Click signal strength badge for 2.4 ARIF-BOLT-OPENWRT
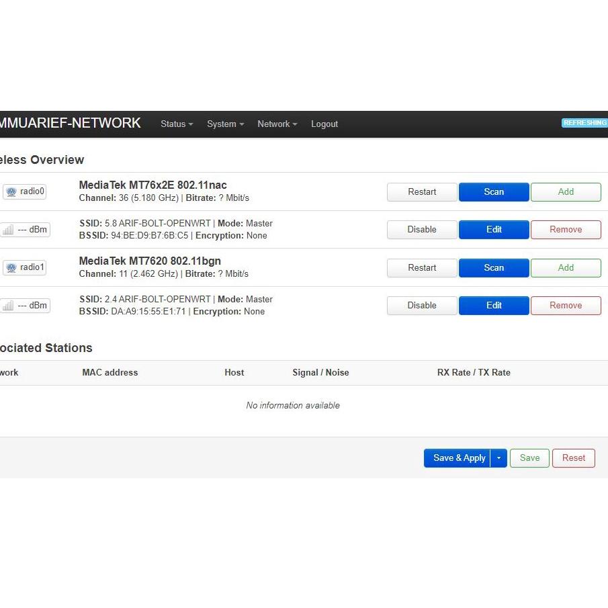Screen dimensions: 608x608 pos(26,306)
